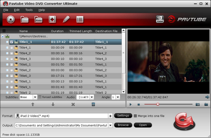Expand the Title4_3 row arrow

tap(7, 59)
